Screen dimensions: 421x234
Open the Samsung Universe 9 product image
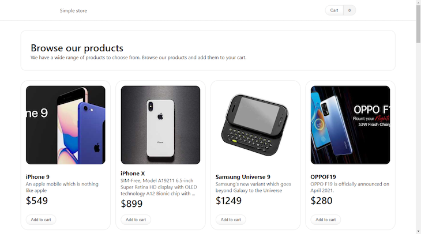(255, 125)
